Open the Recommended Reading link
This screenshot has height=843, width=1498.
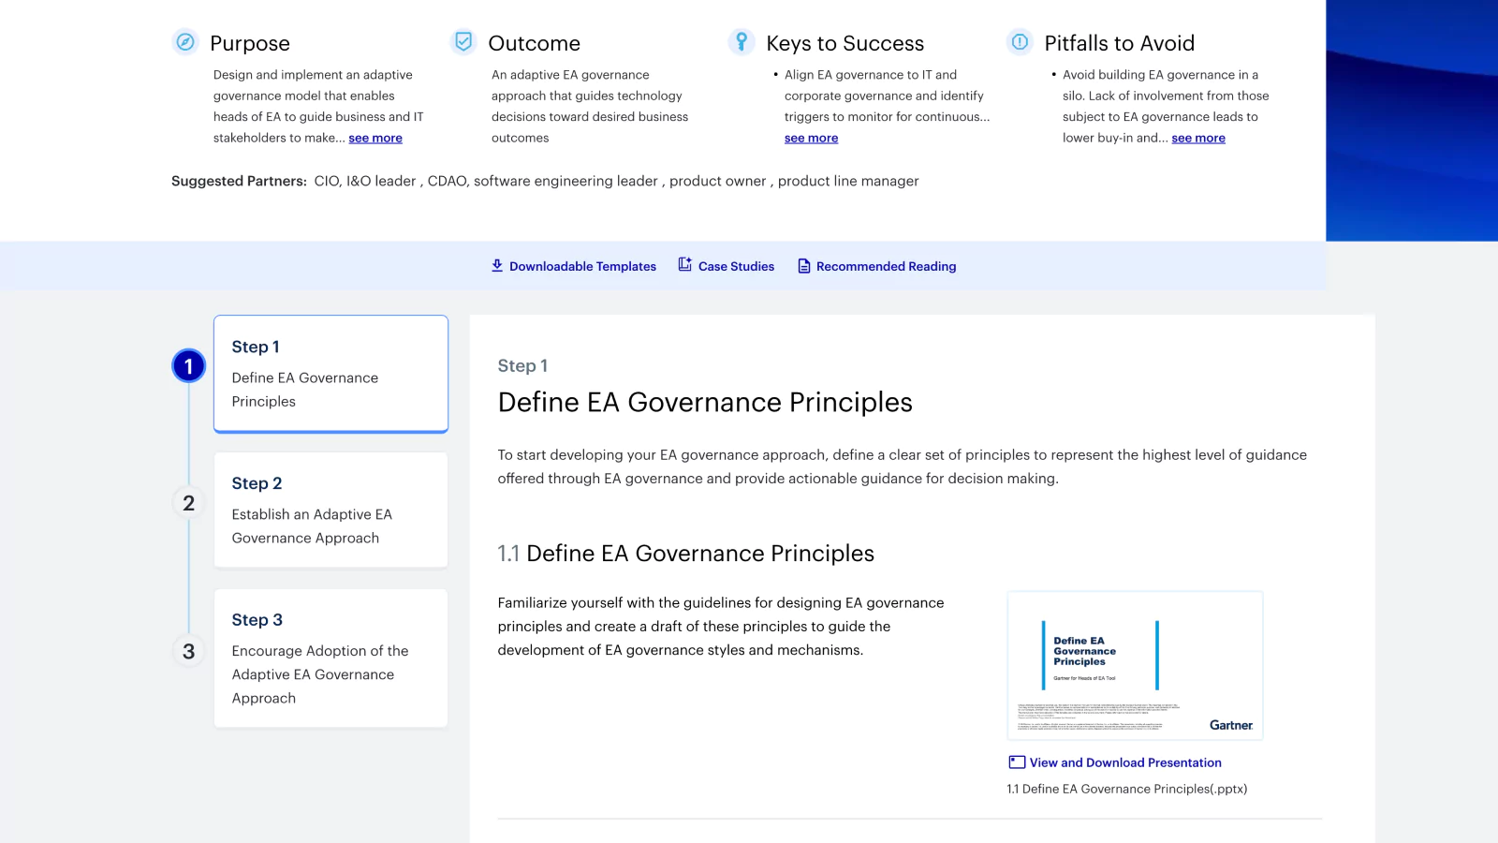887,265
